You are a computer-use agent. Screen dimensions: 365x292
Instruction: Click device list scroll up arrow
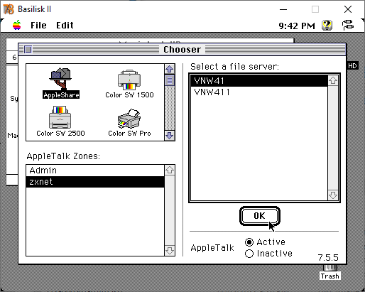click(170, 69)
